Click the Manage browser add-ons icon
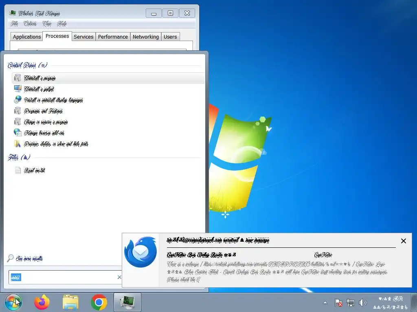The height and width of the screenshot is (312, 417). pos(18,132)
